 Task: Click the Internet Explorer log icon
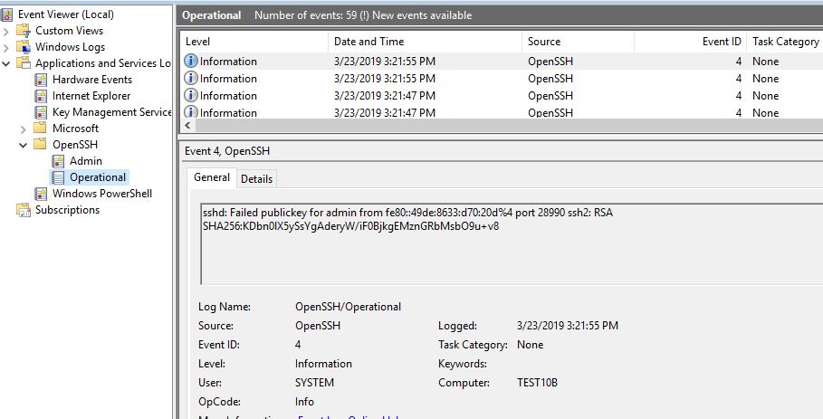click(41, 96)
